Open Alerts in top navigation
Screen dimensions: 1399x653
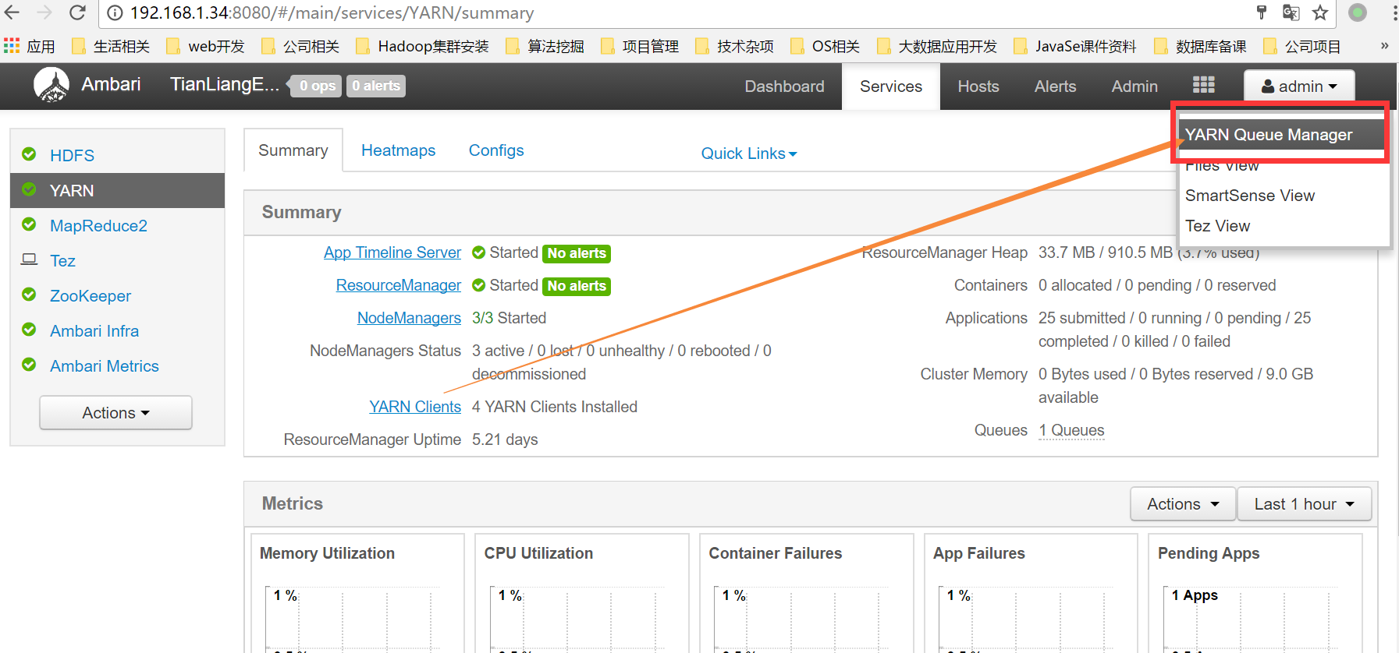1055,86
